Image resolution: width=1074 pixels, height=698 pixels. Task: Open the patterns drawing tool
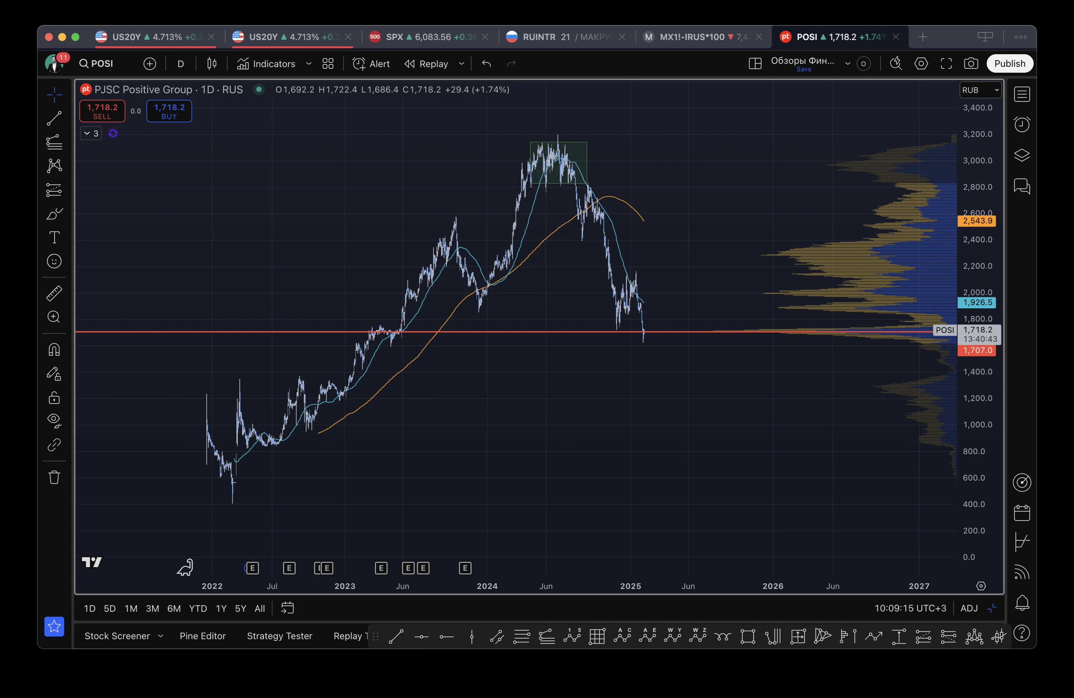(54, 166)
